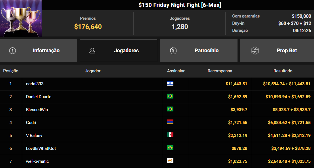Click the Prop Bet swap icon

point(255,51)
